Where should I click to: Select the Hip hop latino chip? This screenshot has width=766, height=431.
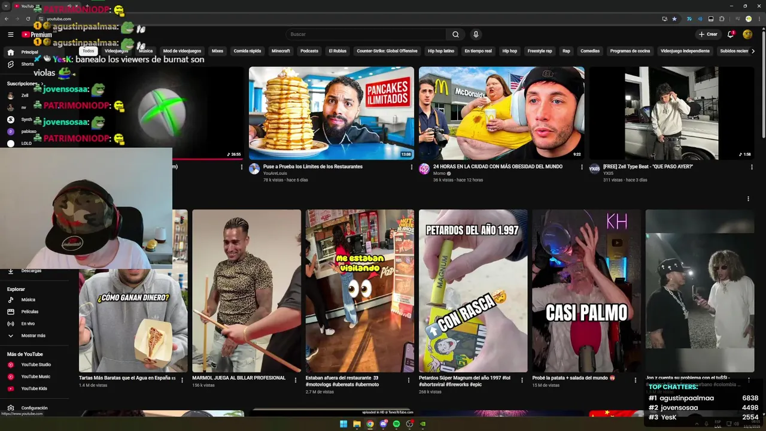[441, 51]
